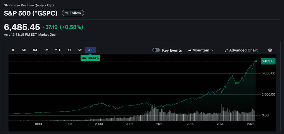
Task: Click the 36,618.41% return badge
Action: click(90, 58)
